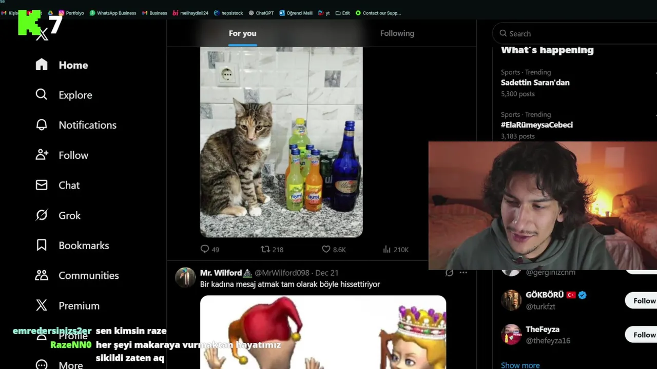Open the @turkfzt handle
The width and height of the screenshot is (657, 369).
tap(540, 306)
